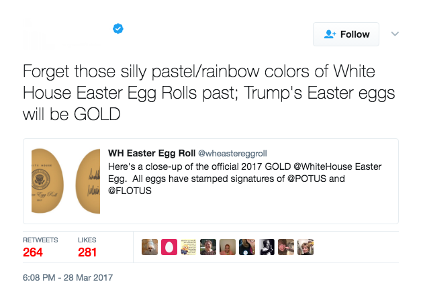
Task: Click the avatar of person in orange shirt
Action: pyautogui.click(x=228, y=248)
